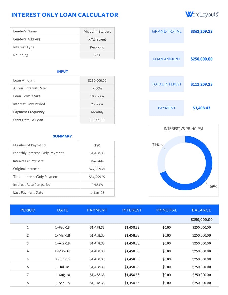Screen dimensions: 228x295
Task: Select the INPUT section heading
Action: (x=62, y=72)
